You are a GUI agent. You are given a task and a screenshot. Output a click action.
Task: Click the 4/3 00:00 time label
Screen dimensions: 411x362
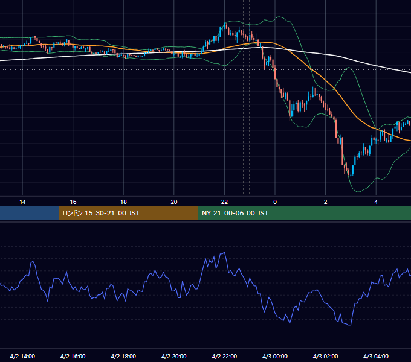(275, 356)
